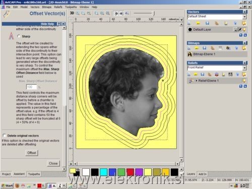
Task: Select the Sharp radio option
Action: (x=19, y=36)
